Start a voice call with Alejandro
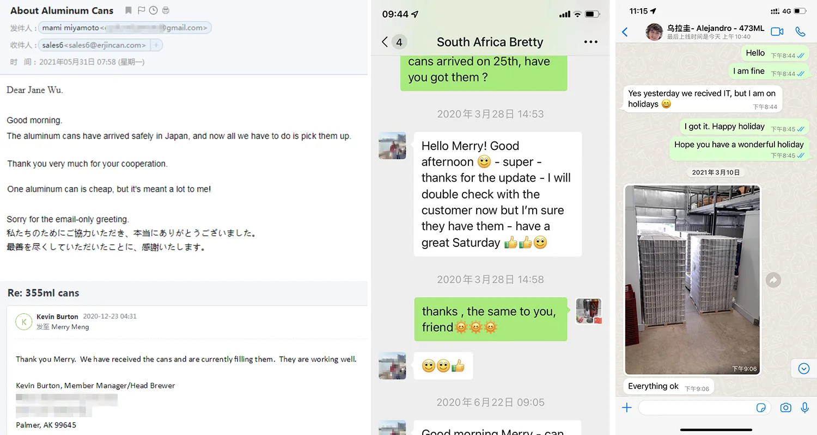This screenshot has width=817, height=435. pyautogui.click(x=800, y=32)
